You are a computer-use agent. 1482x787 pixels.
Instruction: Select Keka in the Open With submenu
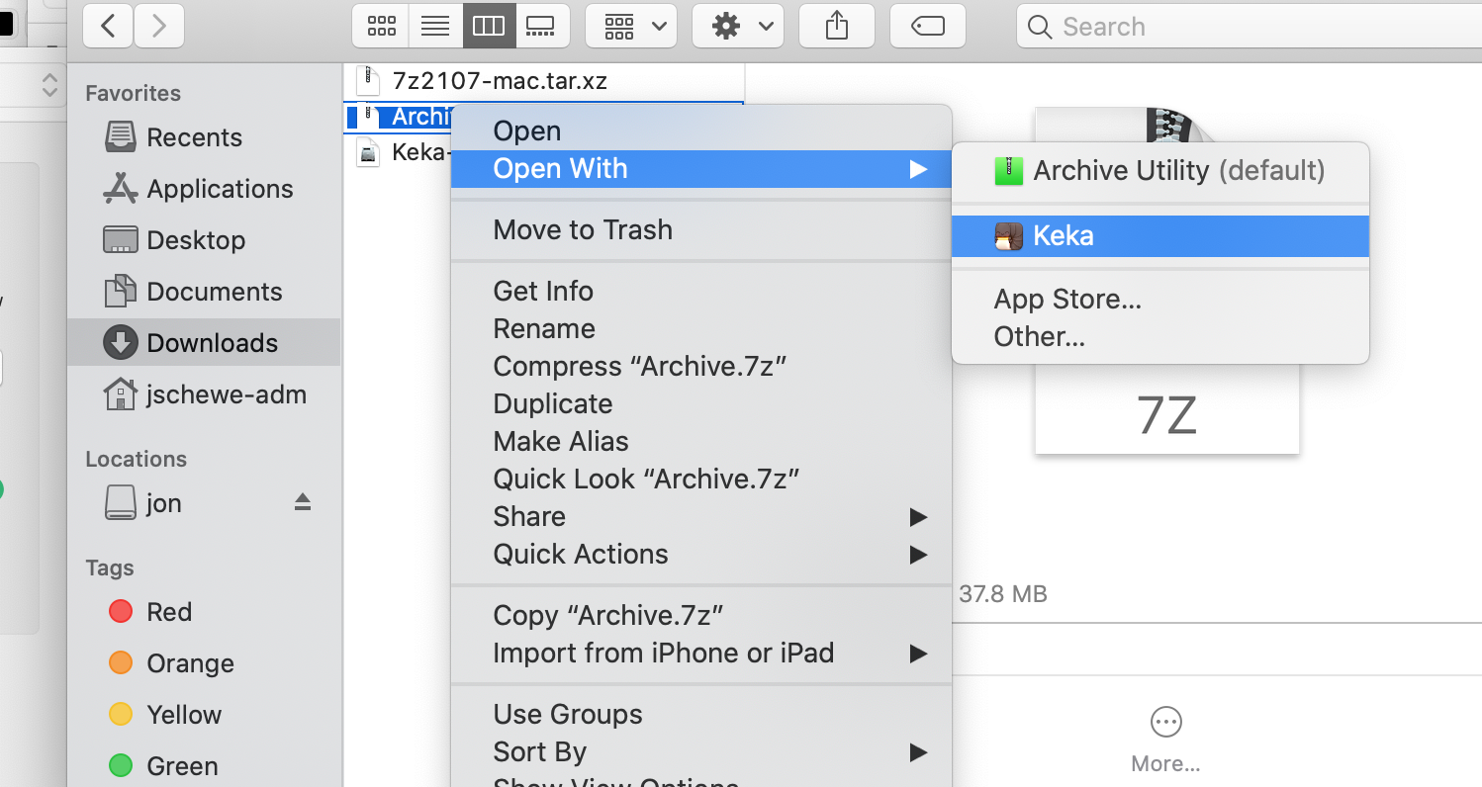(1160, 236)
